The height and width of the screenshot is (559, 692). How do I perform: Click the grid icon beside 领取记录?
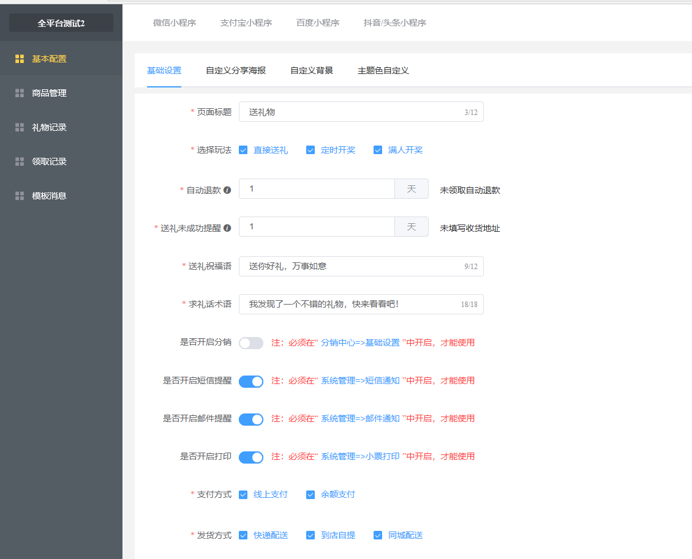pyautogui.click(x=20, y=161)
